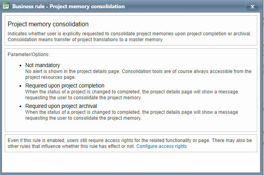The height and width of the screenshot is (175, 264).
Task: Click the bullet beside Required upon project archival
Action: click(x=20, y=106)
